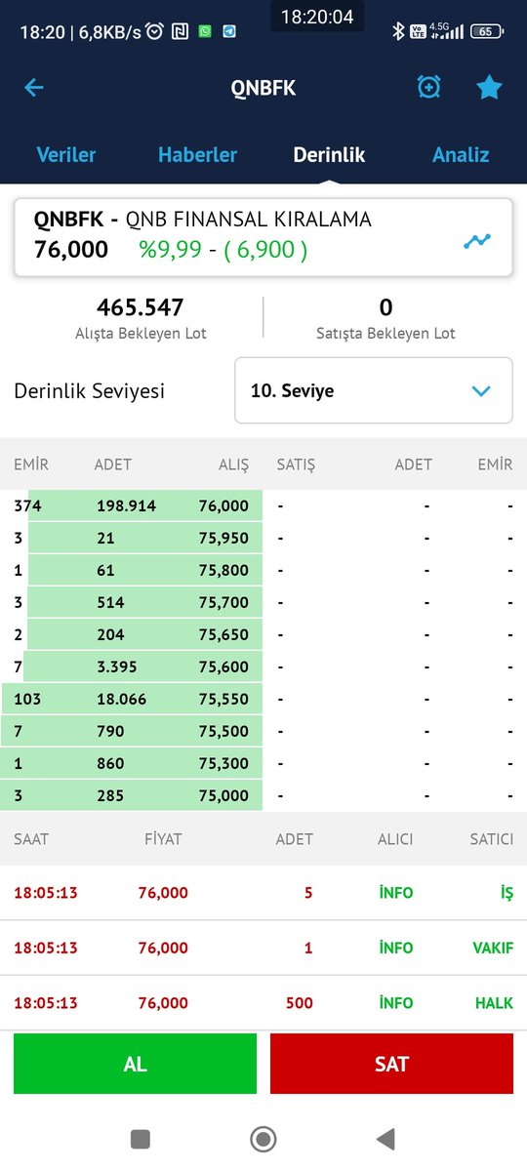Tap the Bluetooth status icon
The width and height of the screenshot is (527, 1171).
point(397,31)
